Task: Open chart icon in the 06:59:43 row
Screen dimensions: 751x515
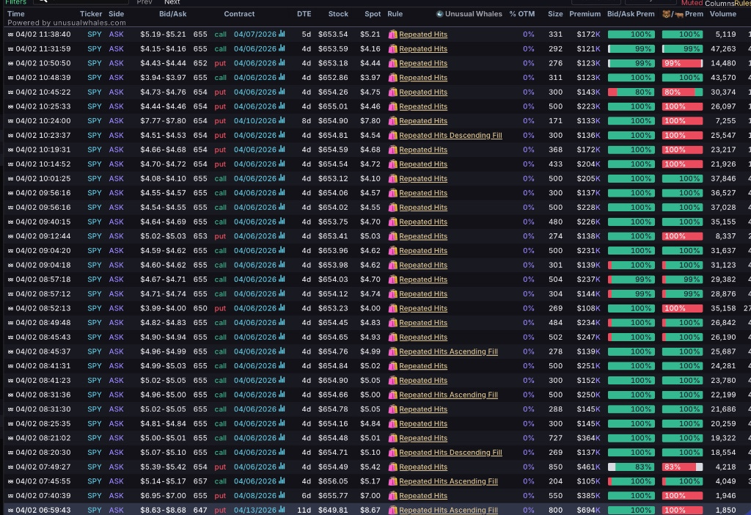Action: point(282,510)
